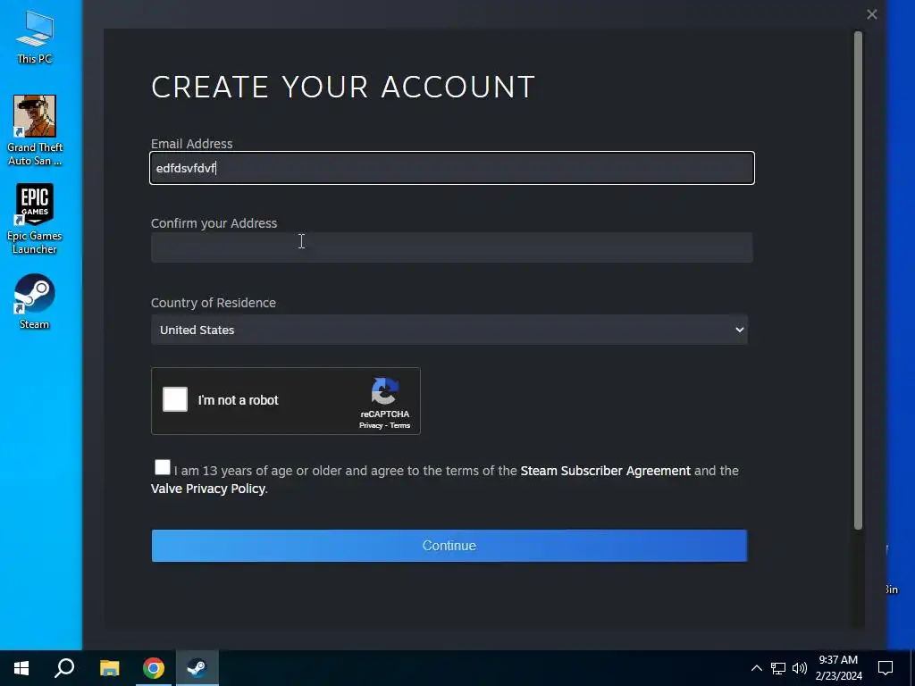The image size is (915, 686).
Task: Open This PC desktop icon
Action: pyautogui.click(x=35, y=37)
